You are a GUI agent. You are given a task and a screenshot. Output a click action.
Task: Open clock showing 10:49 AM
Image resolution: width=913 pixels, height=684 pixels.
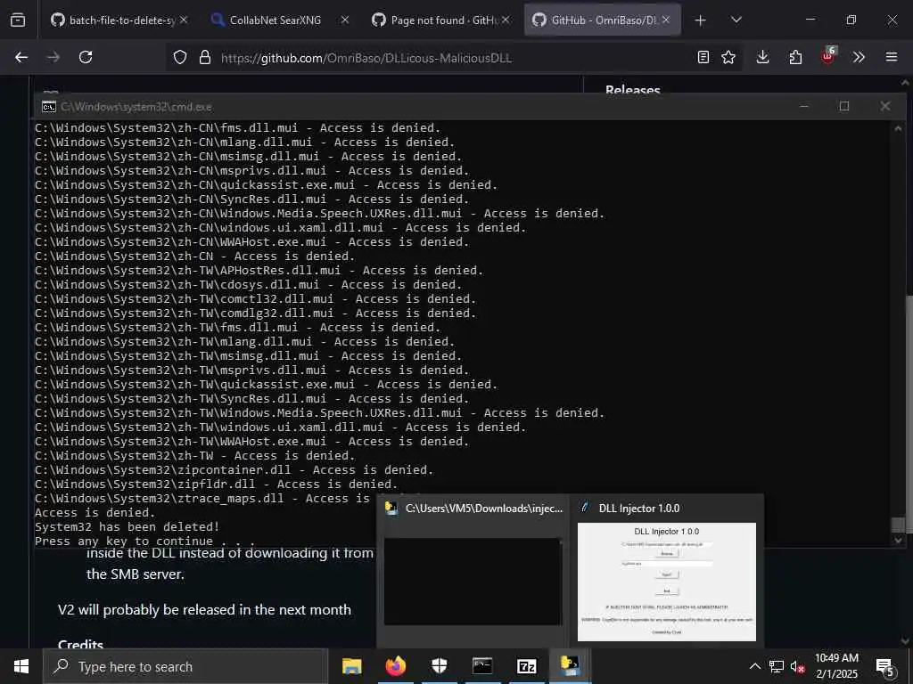(836, 666)
